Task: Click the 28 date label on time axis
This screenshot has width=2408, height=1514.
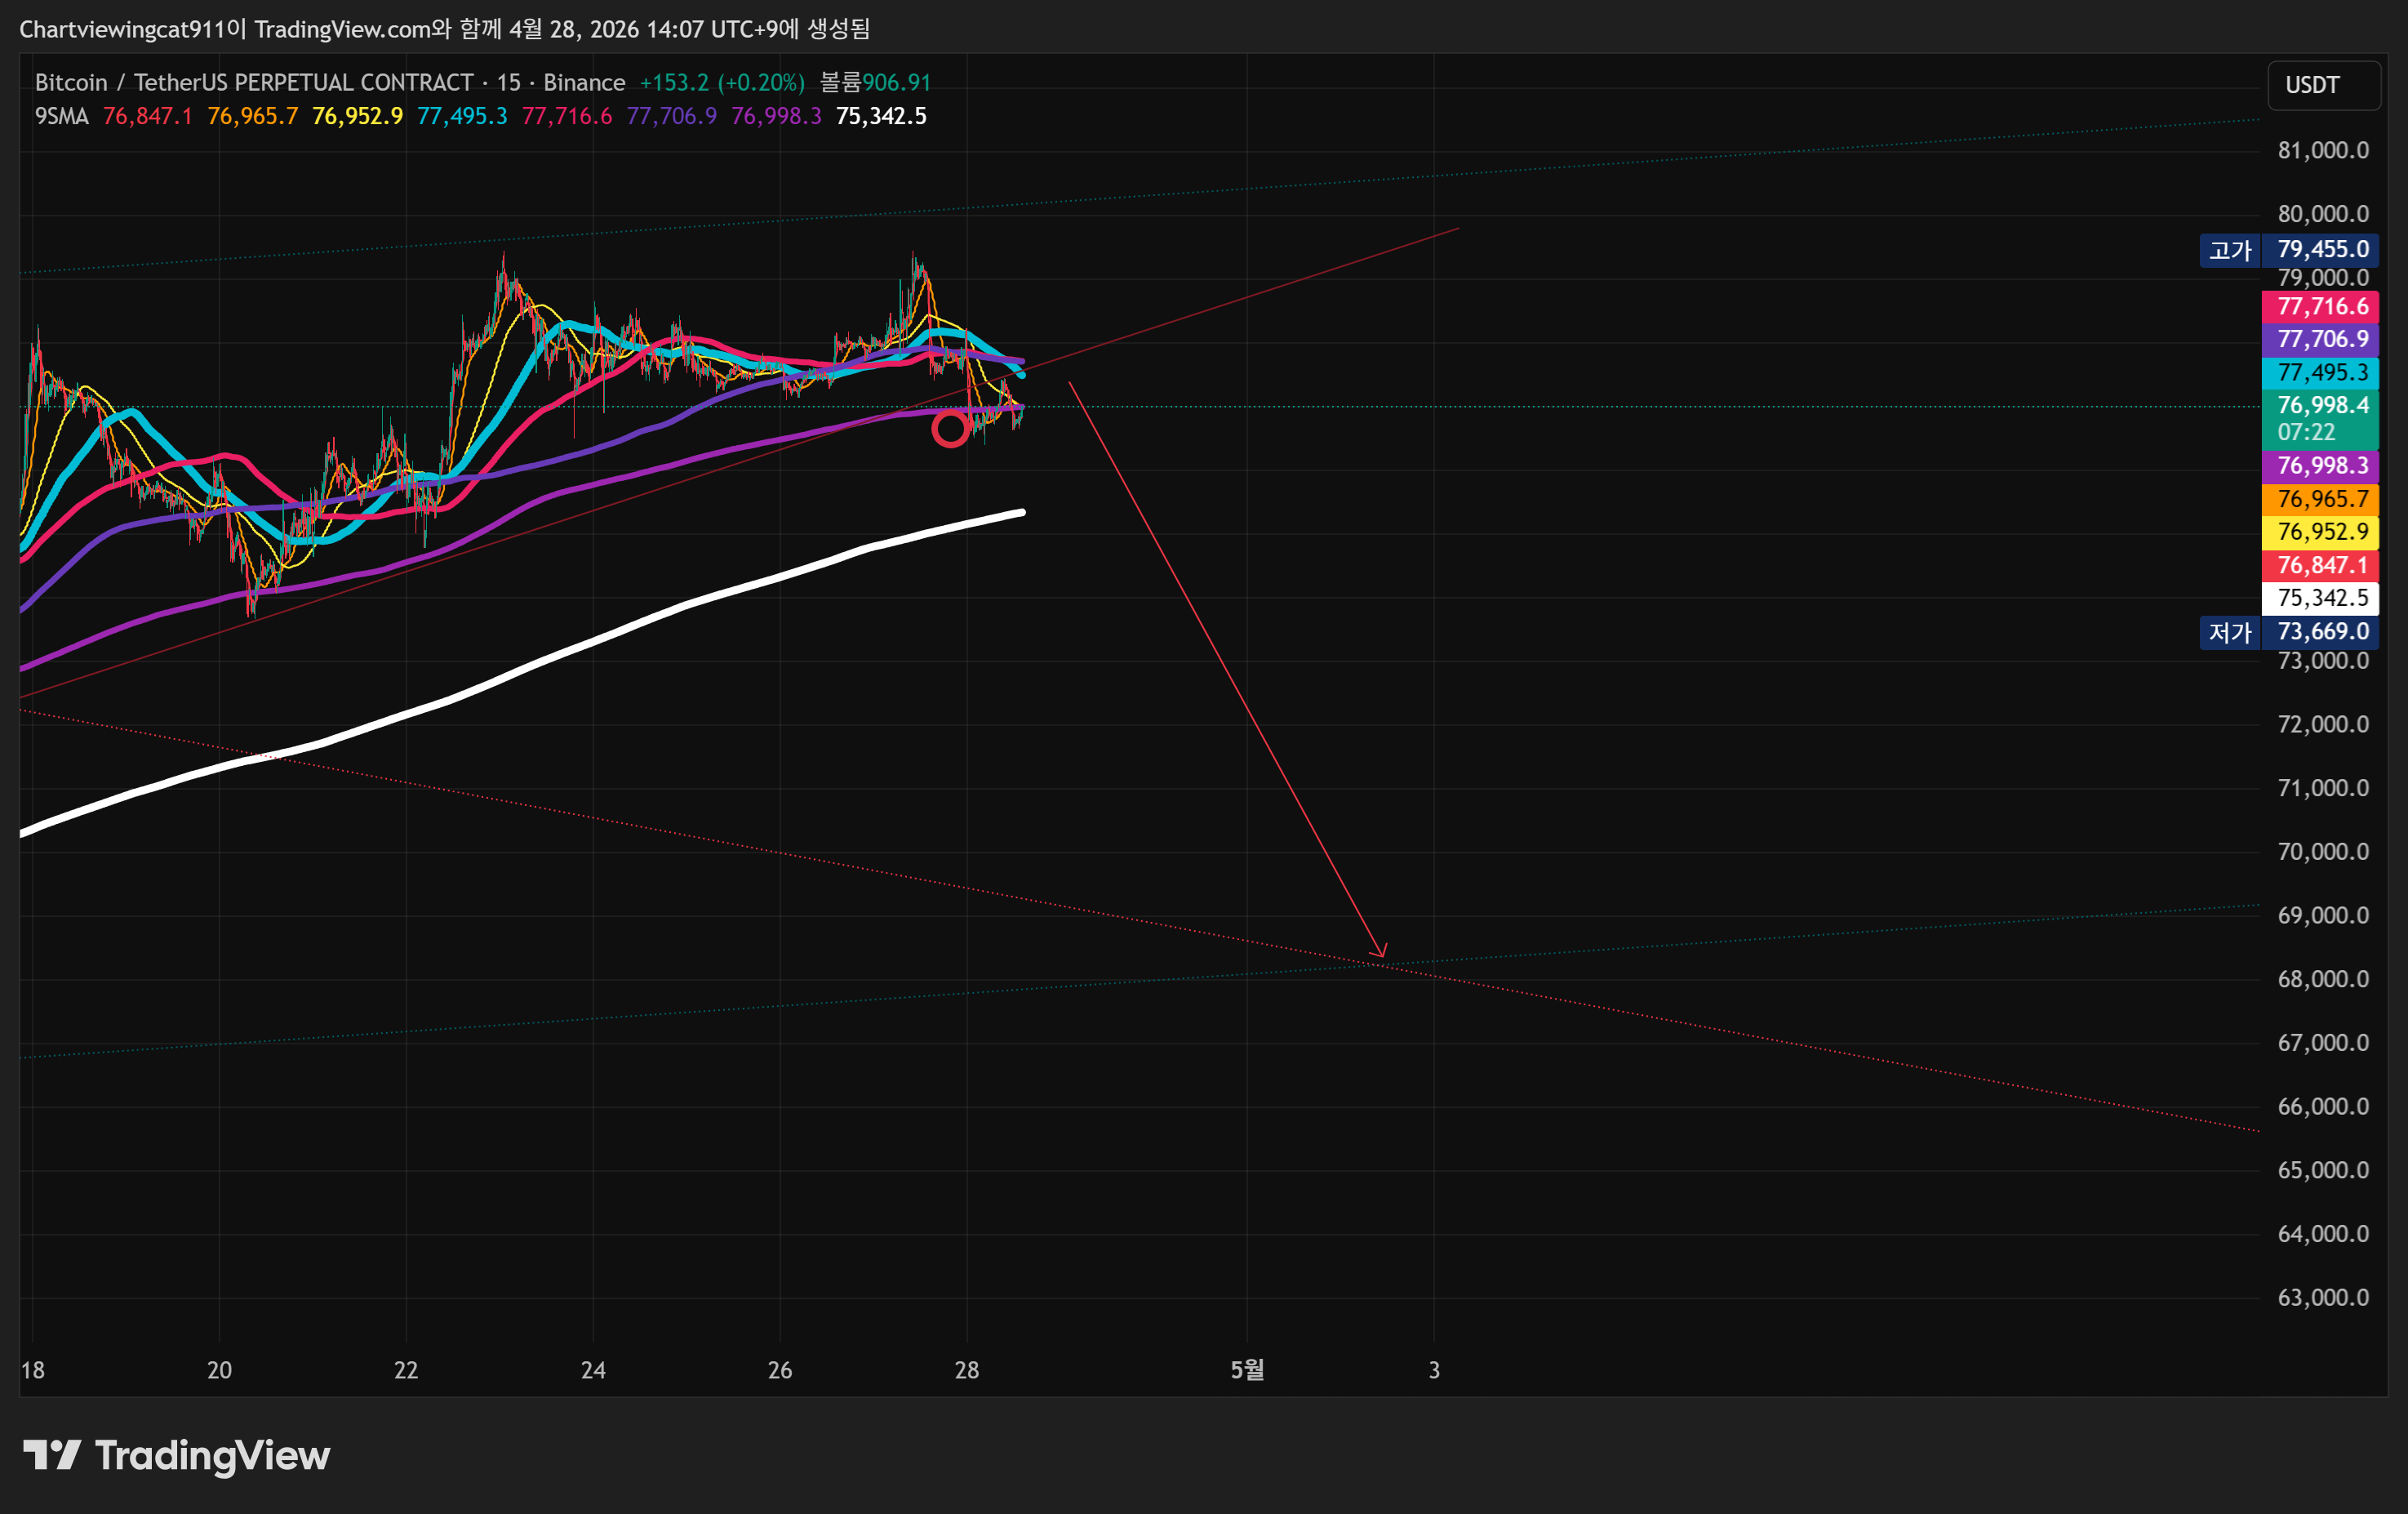Action: point(966,1369)
